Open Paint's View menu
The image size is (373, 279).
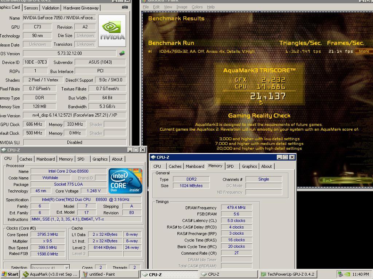[168, 7]
